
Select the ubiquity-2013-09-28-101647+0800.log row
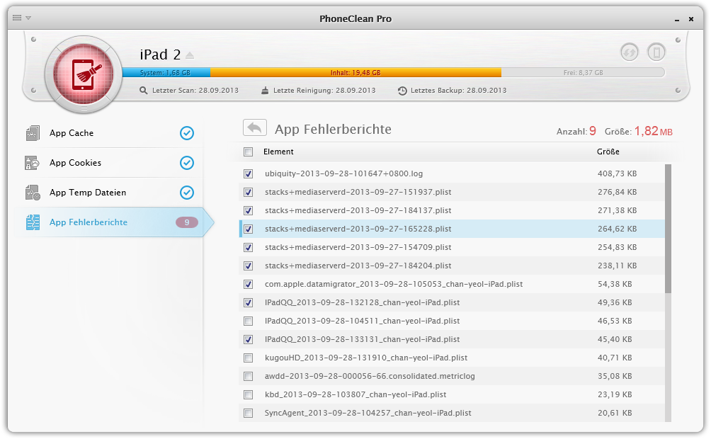[x=452, y=173]
